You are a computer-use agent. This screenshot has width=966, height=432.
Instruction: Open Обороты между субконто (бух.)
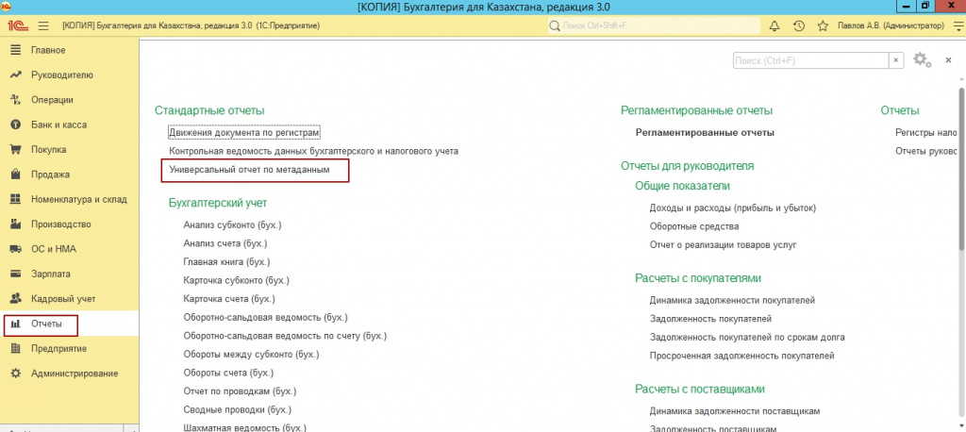click(x=251, y=355)
